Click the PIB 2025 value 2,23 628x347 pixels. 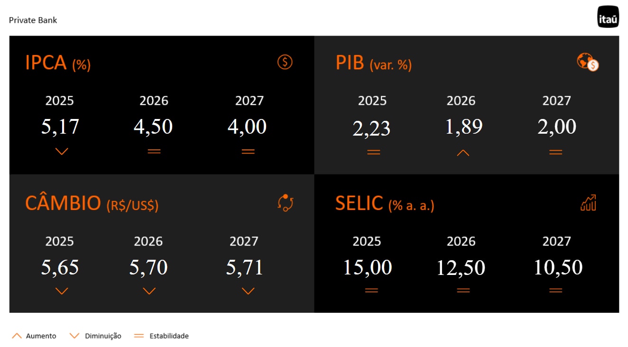(x=371, y=128)
